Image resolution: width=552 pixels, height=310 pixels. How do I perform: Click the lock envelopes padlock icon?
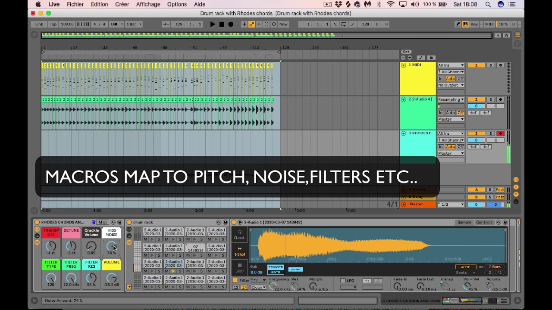click(431, 57)
